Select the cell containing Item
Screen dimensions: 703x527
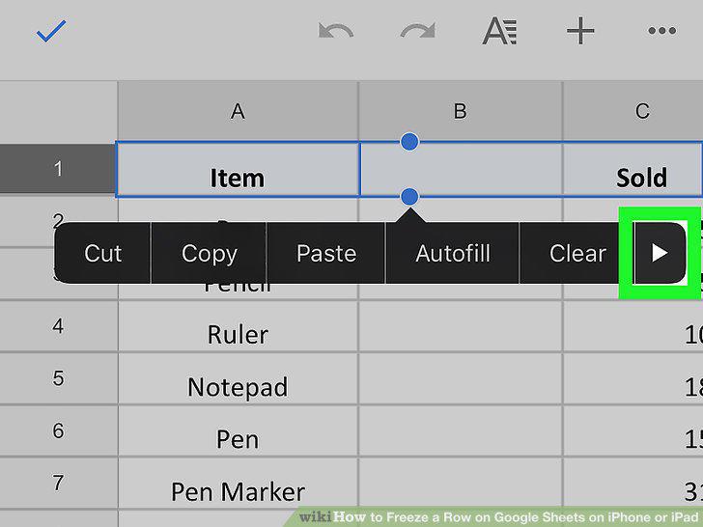coord(239,170)
